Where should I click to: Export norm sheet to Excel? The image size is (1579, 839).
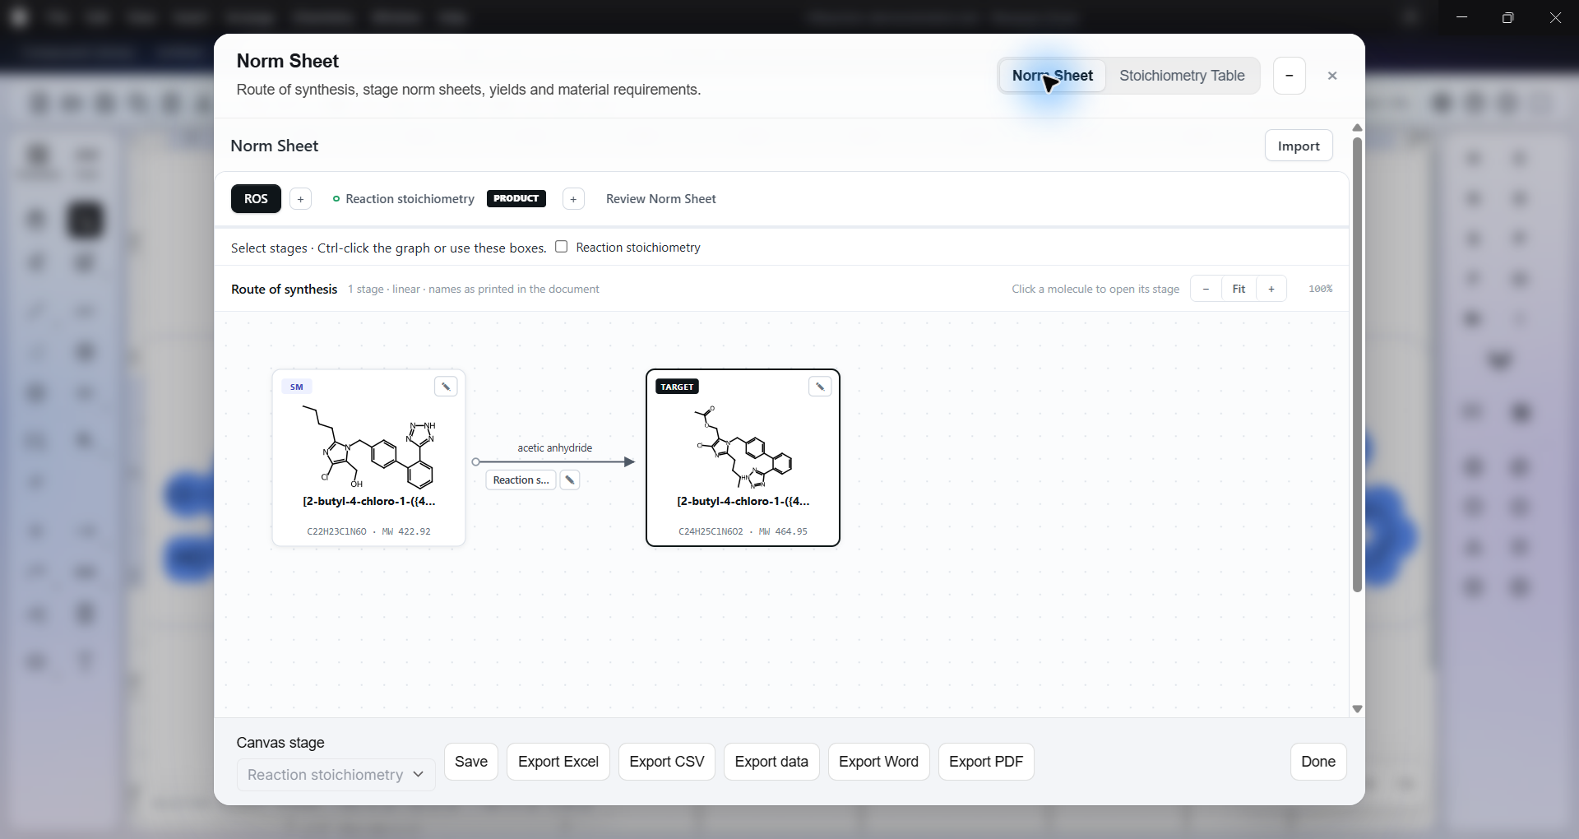tap(558, 762)
